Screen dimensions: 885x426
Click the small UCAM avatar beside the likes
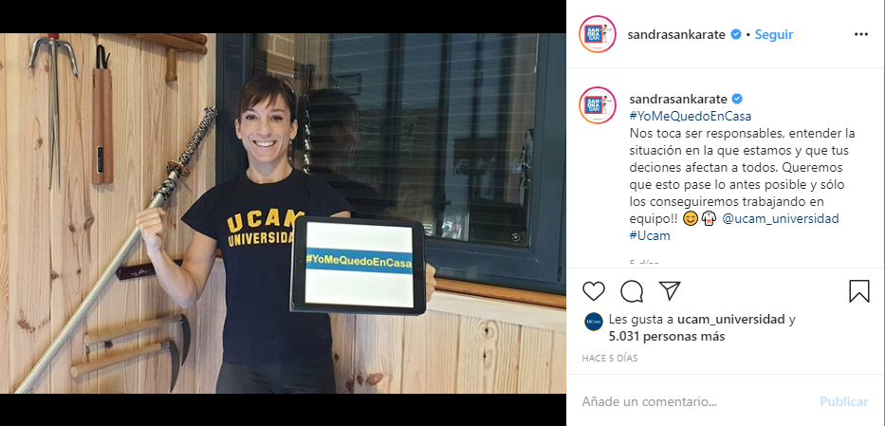(x=593, y=321)
